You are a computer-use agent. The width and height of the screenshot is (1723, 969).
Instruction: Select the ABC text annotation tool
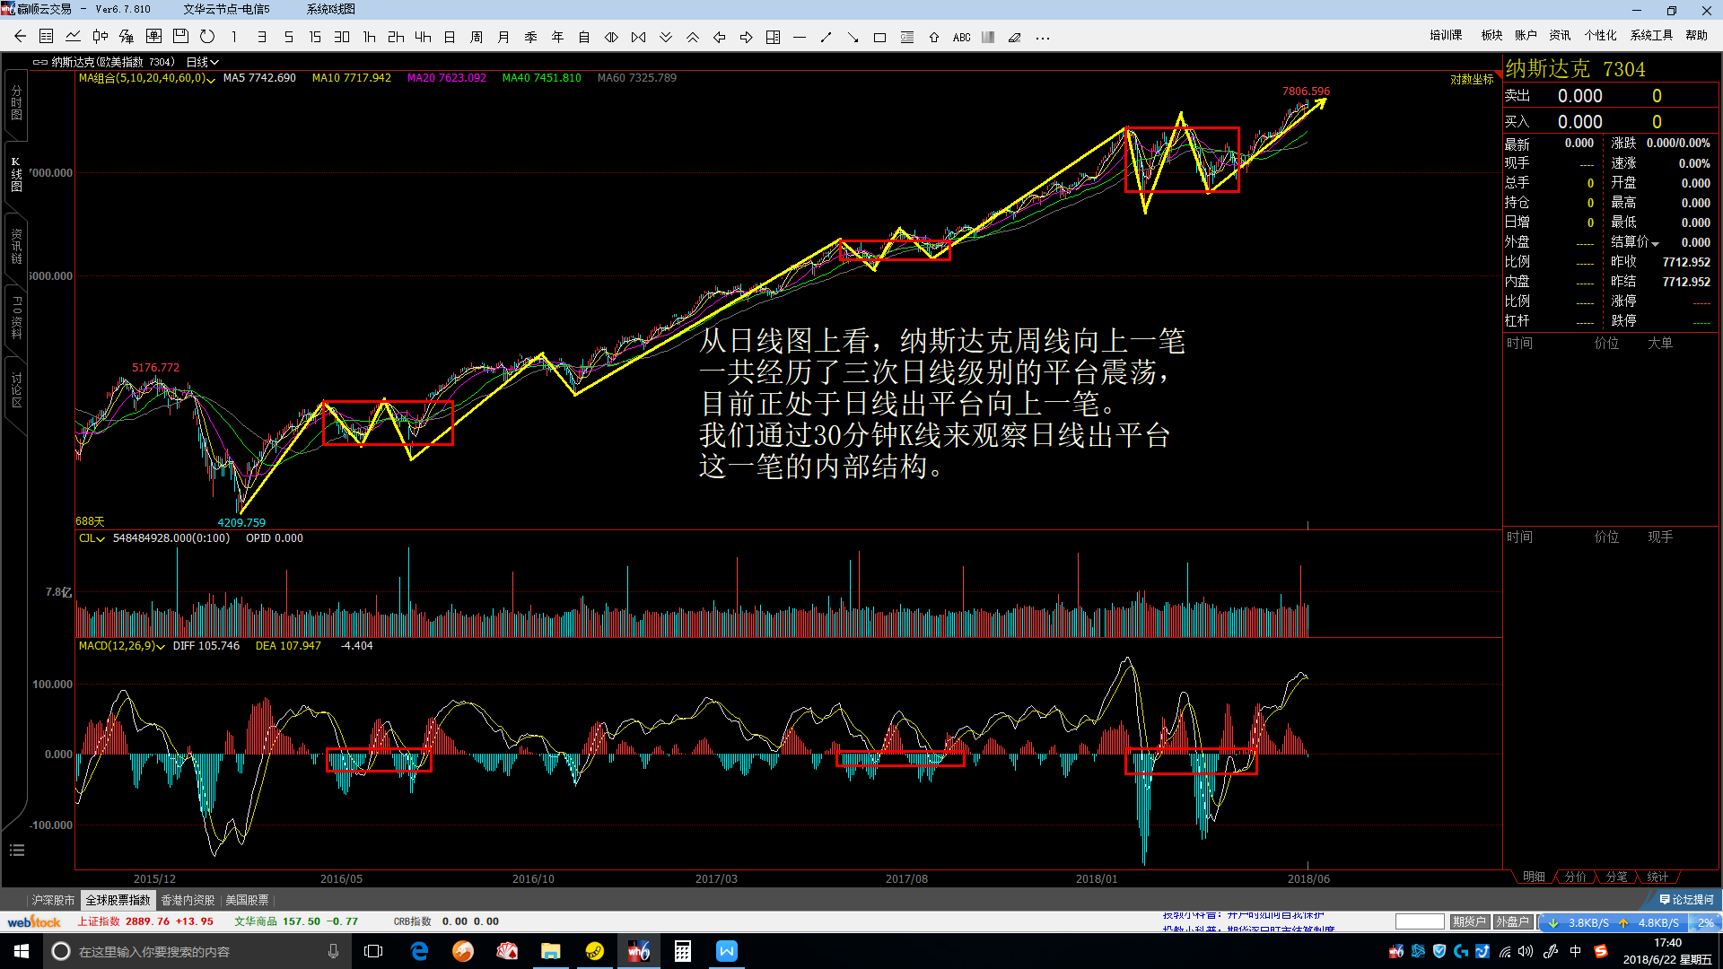click(961, 37)
